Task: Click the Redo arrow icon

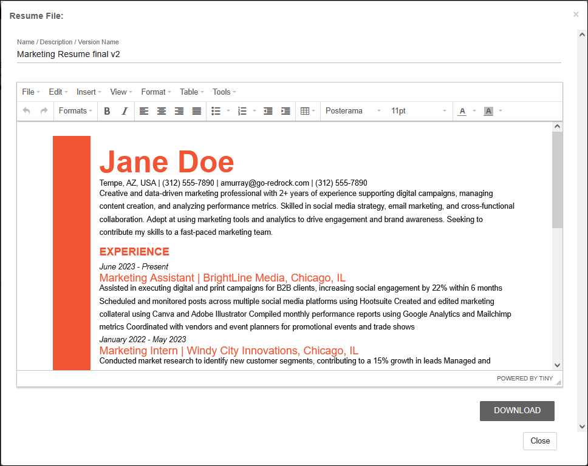Action: (44, 111)
